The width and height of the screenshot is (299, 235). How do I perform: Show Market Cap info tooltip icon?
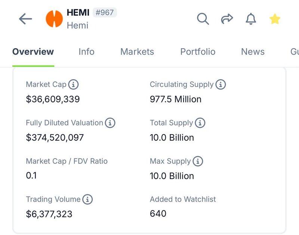73,84
